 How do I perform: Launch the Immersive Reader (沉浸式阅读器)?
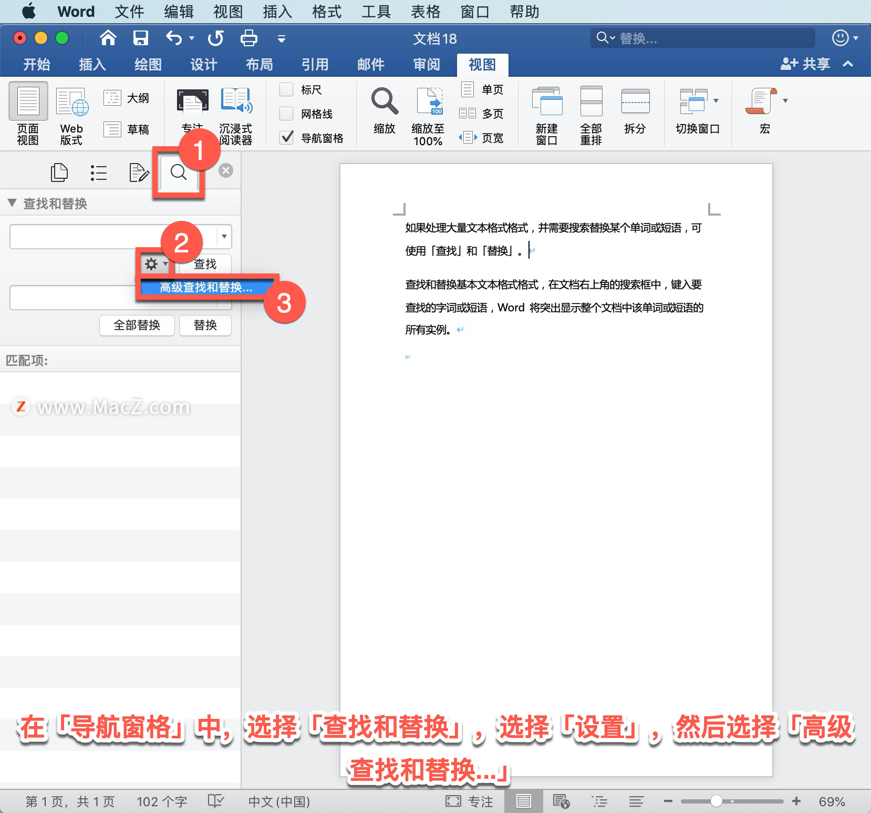236,116
